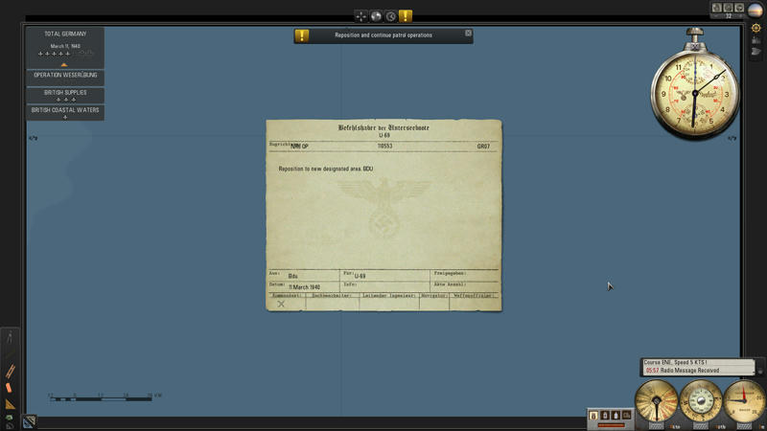Click the stopwatch crown button
The image size is (767, 431).
694,34
